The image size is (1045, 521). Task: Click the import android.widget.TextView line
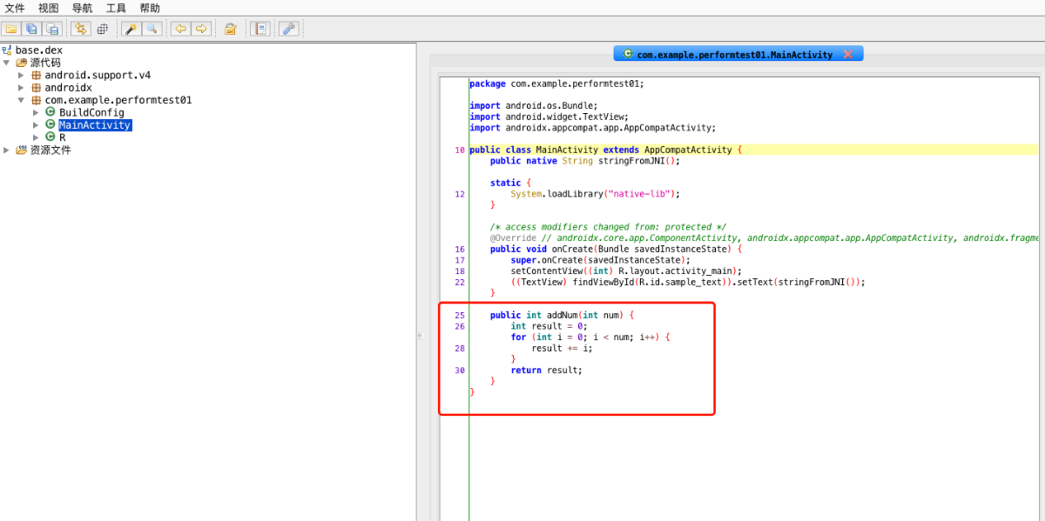[549, 117]
